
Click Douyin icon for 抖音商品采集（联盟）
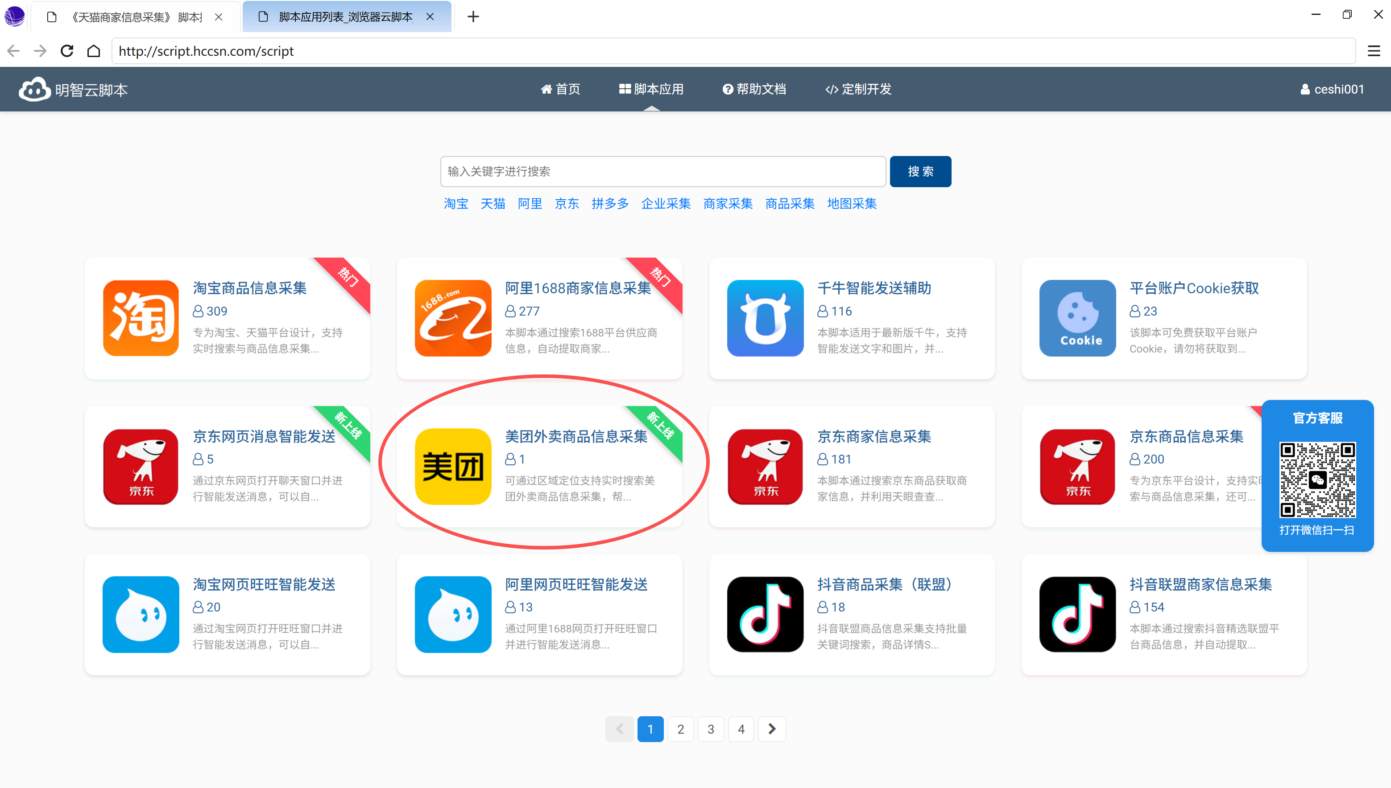pyautogui.click(x=765, y=614)
